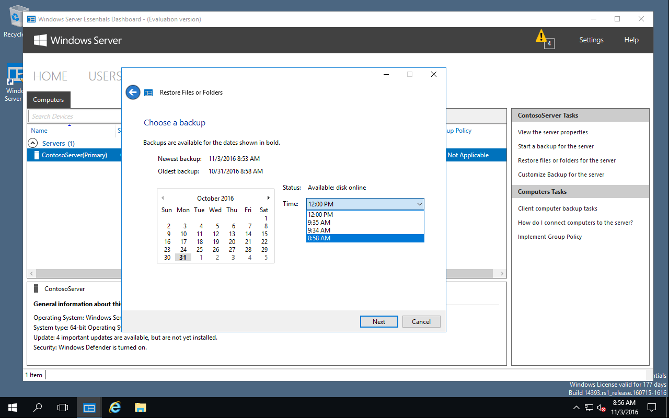The height and width of the screenshot is (418, 669).
Task: Close the Restore Files or Folders dialog
Action: tap(433, 74)
